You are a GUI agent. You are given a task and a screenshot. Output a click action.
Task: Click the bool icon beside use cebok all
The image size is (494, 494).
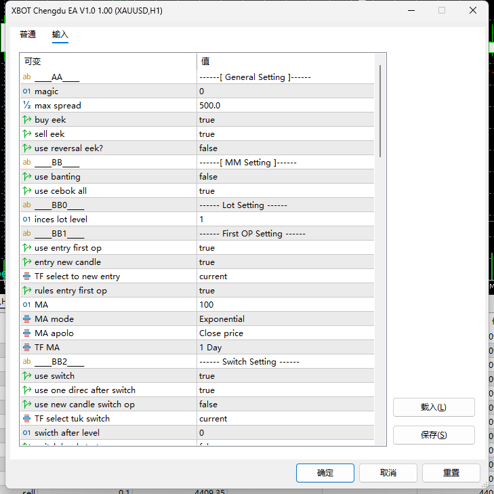point(27,190)
